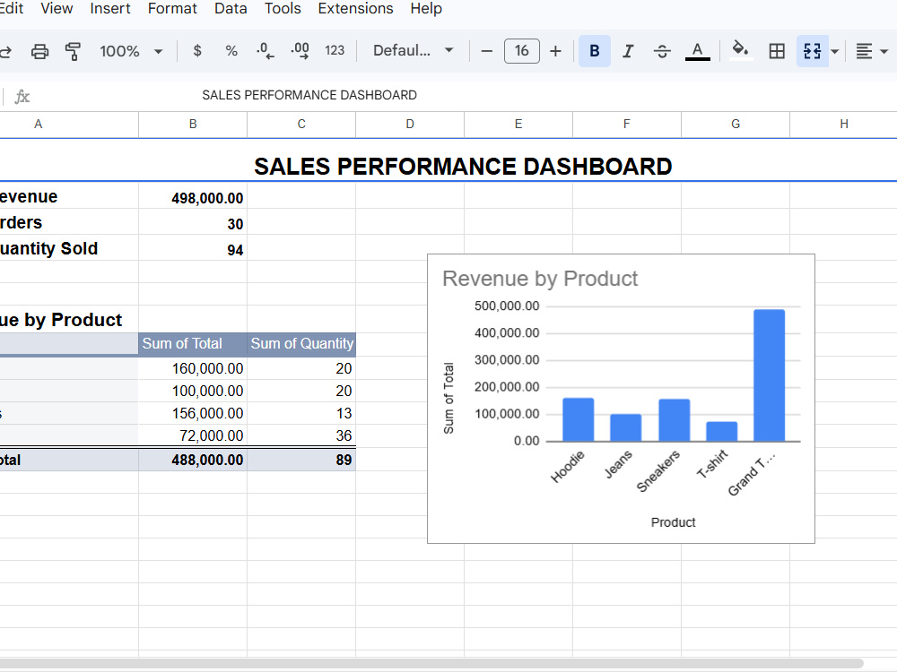
Task: Click the redo arrow icon
Action: [x=5, y=51]
